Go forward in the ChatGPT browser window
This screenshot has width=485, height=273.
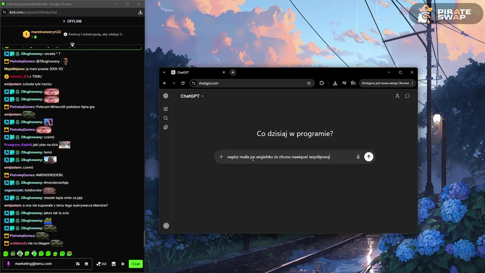coord(174,83)
